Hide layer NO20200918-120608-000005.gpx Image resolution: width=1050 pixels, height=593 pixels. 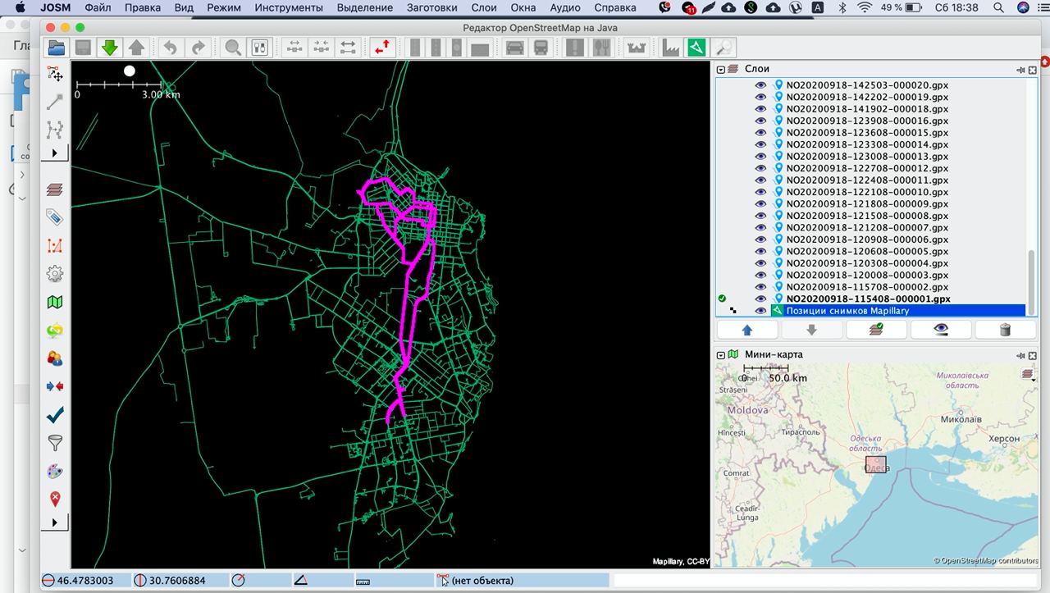pos(760,251)
